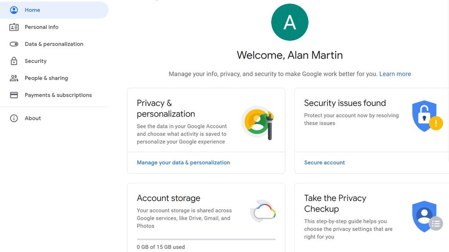Open the Learn more link
This screenshot has width=449, height=252.
[x=395, y=73]
